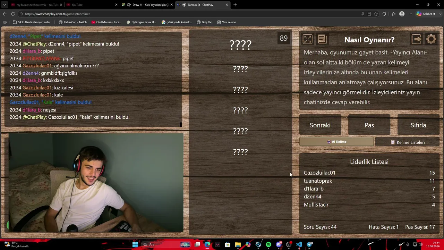Open the browser three-dot menu
Screen dimensions: 444x250
(x=410, y=14)
